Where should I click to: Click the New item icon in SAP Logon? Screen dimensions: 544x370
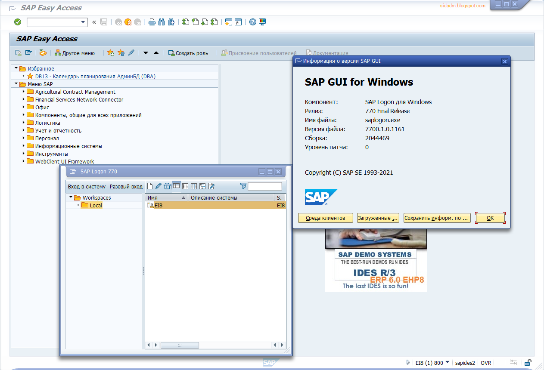150,186
